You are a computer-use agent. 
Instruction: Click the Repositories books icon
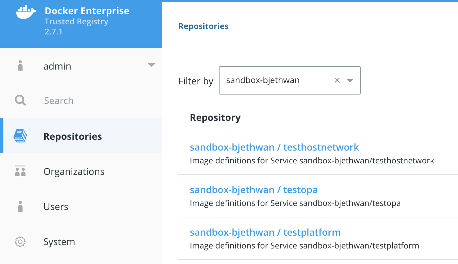[x=20, y=136]
